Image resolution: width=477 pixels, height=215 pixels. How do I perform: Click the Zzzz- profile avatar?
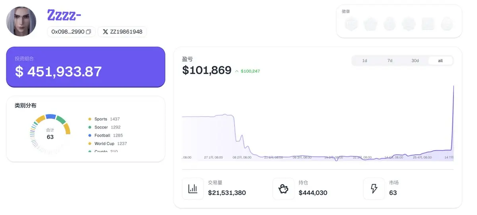click(x=21, y=21)
